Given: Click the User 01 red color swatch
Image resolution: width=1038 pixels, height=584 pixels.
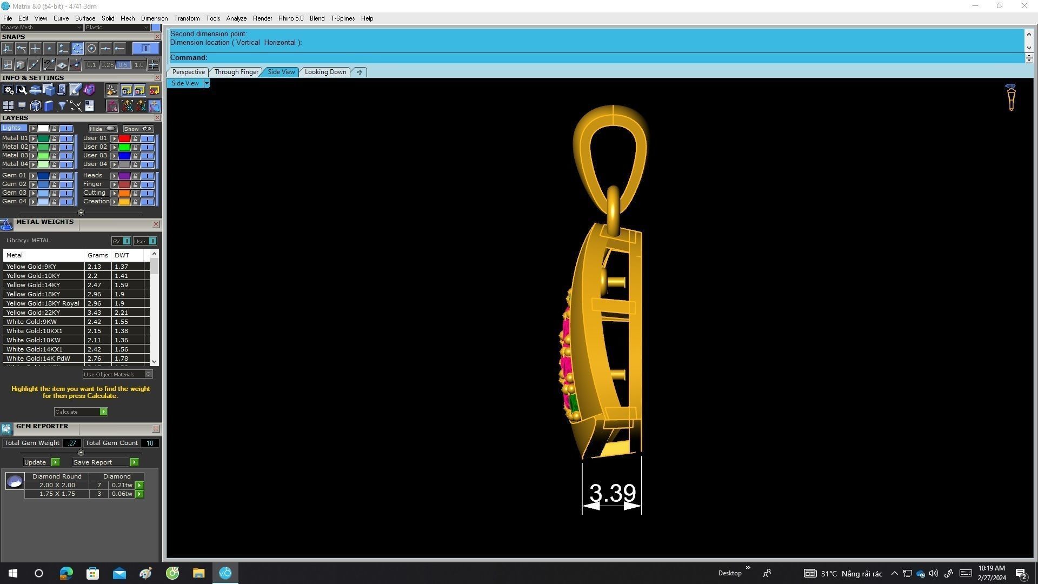Looking at the screenshot, I should (124, 138).
